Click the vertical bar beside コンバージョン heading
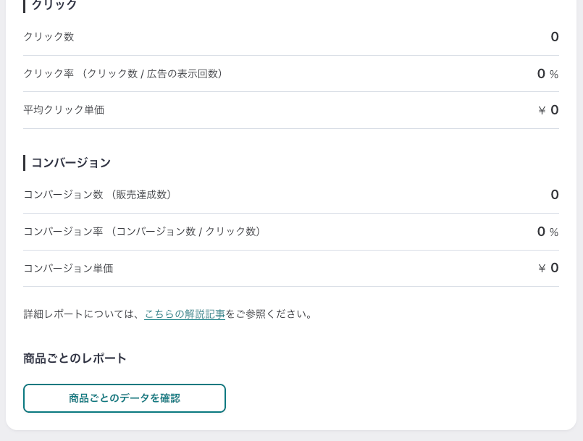Image resolution: width=583 pixels, height=441 pixels. click(25, 163)
